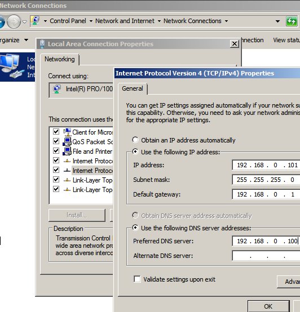Select the QoS Packet Scheduler list item
Image resolution: width=300 pixels, height=312 pixels.
click(x=92, y=142)
